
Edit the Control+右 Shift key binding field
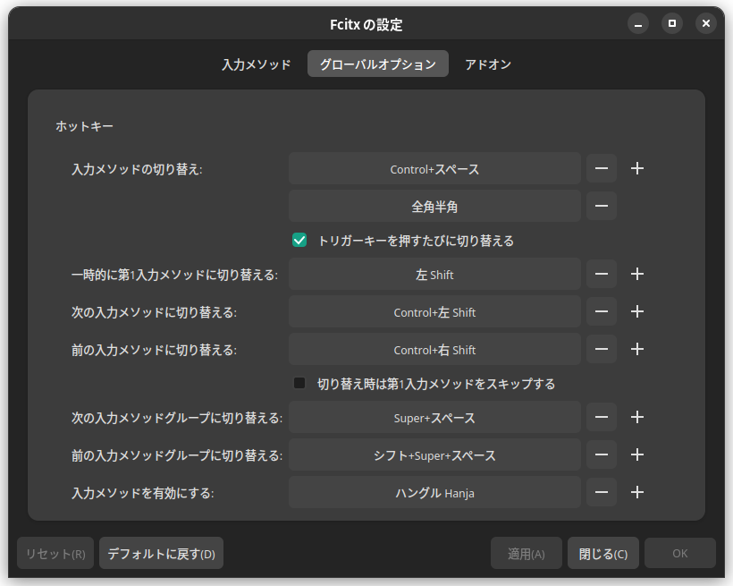point(434,349)
